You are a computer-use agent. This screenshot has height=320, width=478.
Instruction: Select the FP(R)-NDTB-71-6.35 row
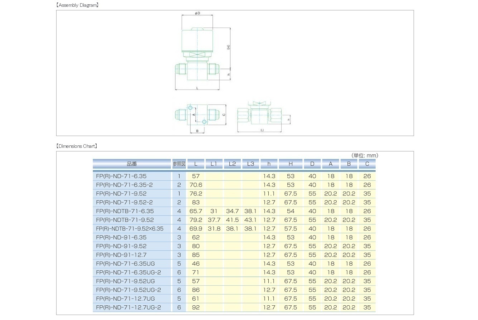132,211
